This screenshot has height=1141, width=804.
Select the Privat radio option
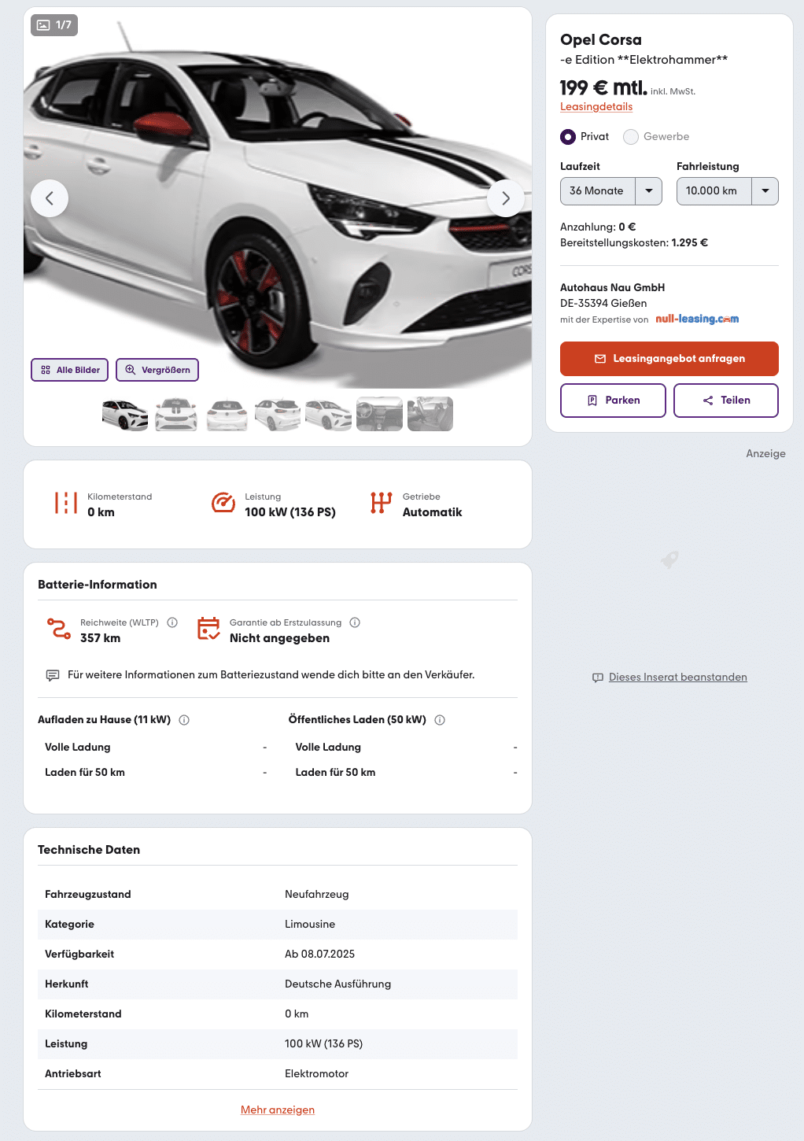(x=568, y=137)
